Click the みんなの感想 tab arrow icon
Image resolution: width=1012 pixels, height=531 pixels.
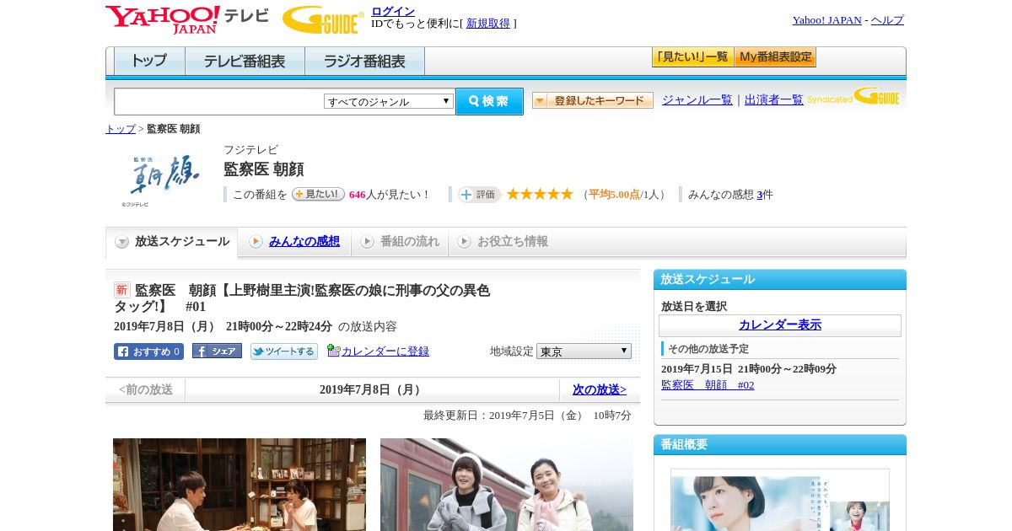click(256, 242)
